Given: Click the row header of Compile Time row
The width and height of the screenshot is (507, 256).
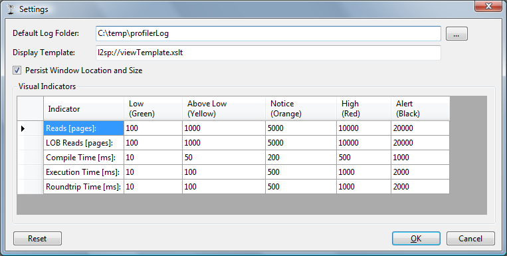Looking at the screenshot, I should pyautogui.click(x=30, y=158).
